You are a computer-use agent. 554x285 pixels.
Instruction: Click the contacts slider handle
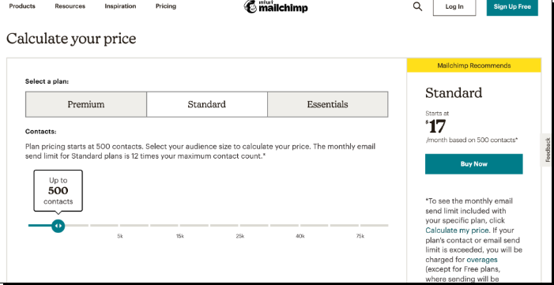point(58,226)
